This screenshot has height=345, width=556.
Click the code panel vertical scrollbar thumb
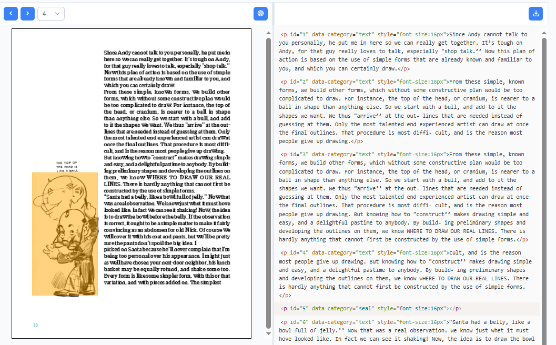(544, 191)
